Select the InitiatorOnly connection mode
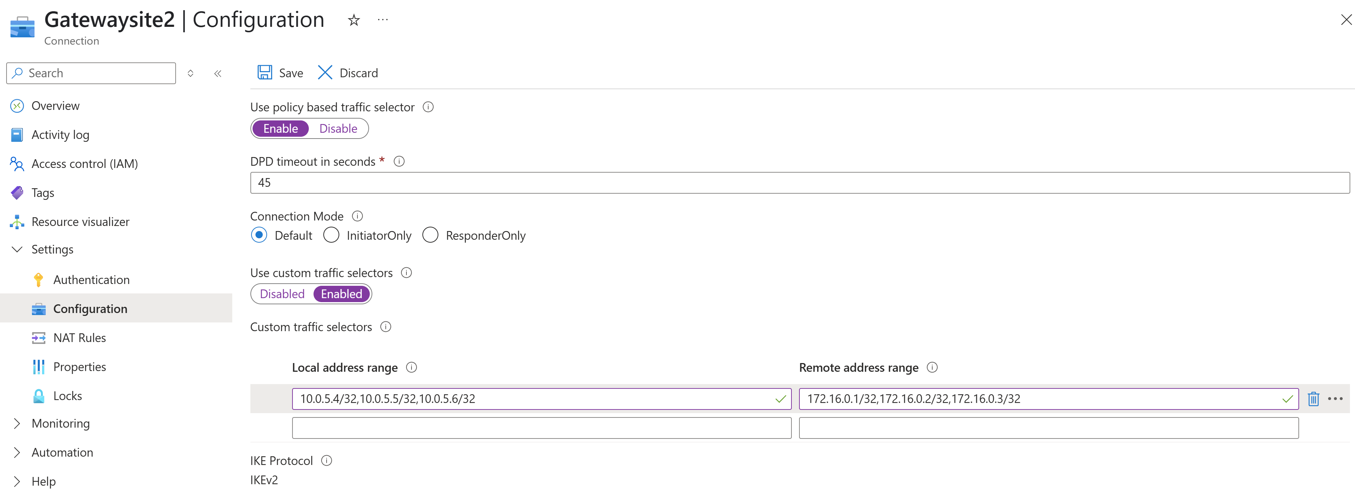The width and height of the screenshot is (1355, 490). pos(331,235)
